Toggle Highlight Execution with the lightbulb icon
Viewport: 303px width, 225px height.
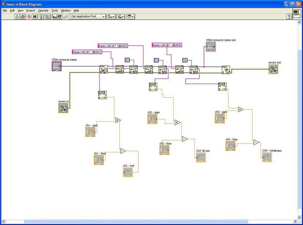(x=42, y=17)
